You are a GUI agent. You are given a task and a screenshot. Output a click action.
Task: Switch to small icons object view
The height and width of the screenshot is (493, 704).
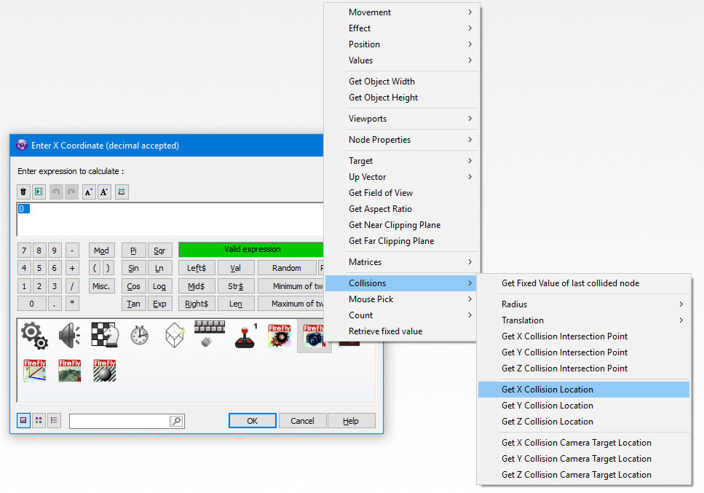tap(39, 420)
